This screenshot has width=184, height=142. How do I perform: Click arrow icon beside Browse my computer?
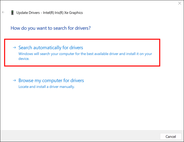click(x=15, y=80)
